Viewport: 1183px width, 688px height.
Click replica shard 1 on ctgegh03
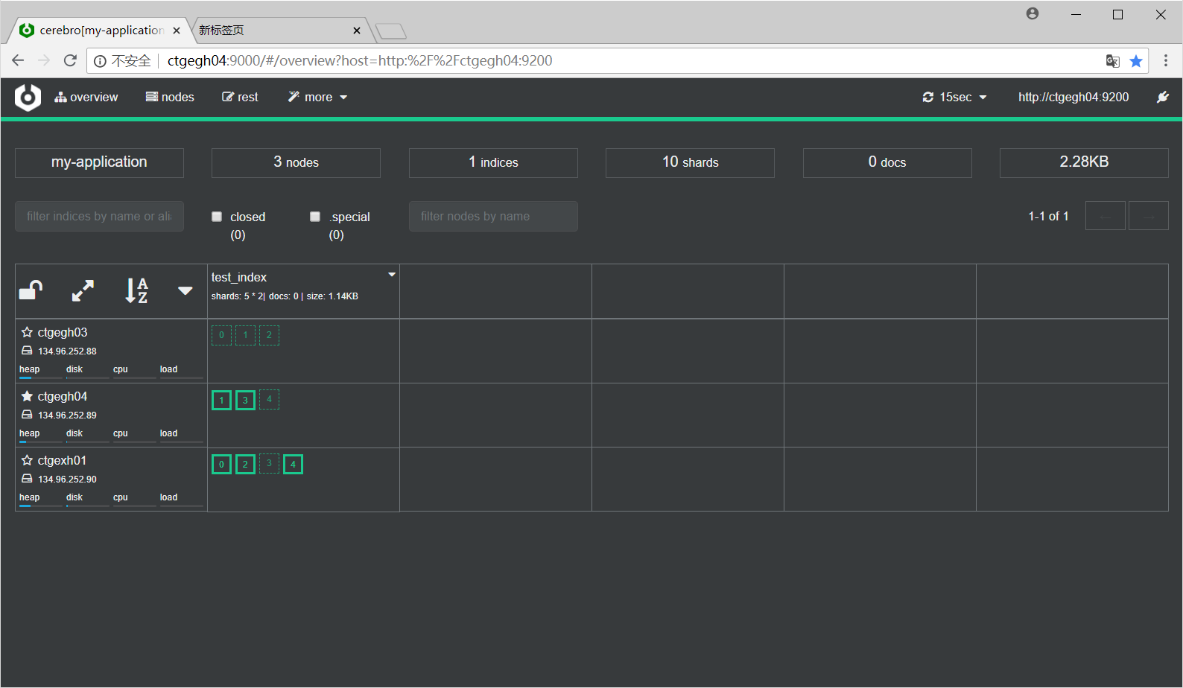(x=245, y=335)
